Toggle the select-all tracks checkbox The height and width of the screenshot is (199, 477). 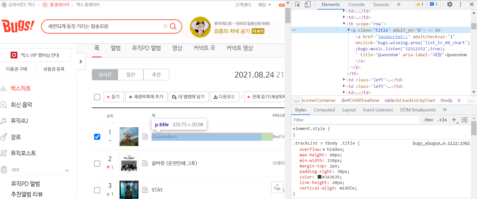[x=97, y=97]
